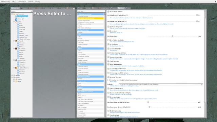Click the Browse node icon
The width and height of the screenshot is (217, 122).
pyautogui.click(x=14, y=78)
